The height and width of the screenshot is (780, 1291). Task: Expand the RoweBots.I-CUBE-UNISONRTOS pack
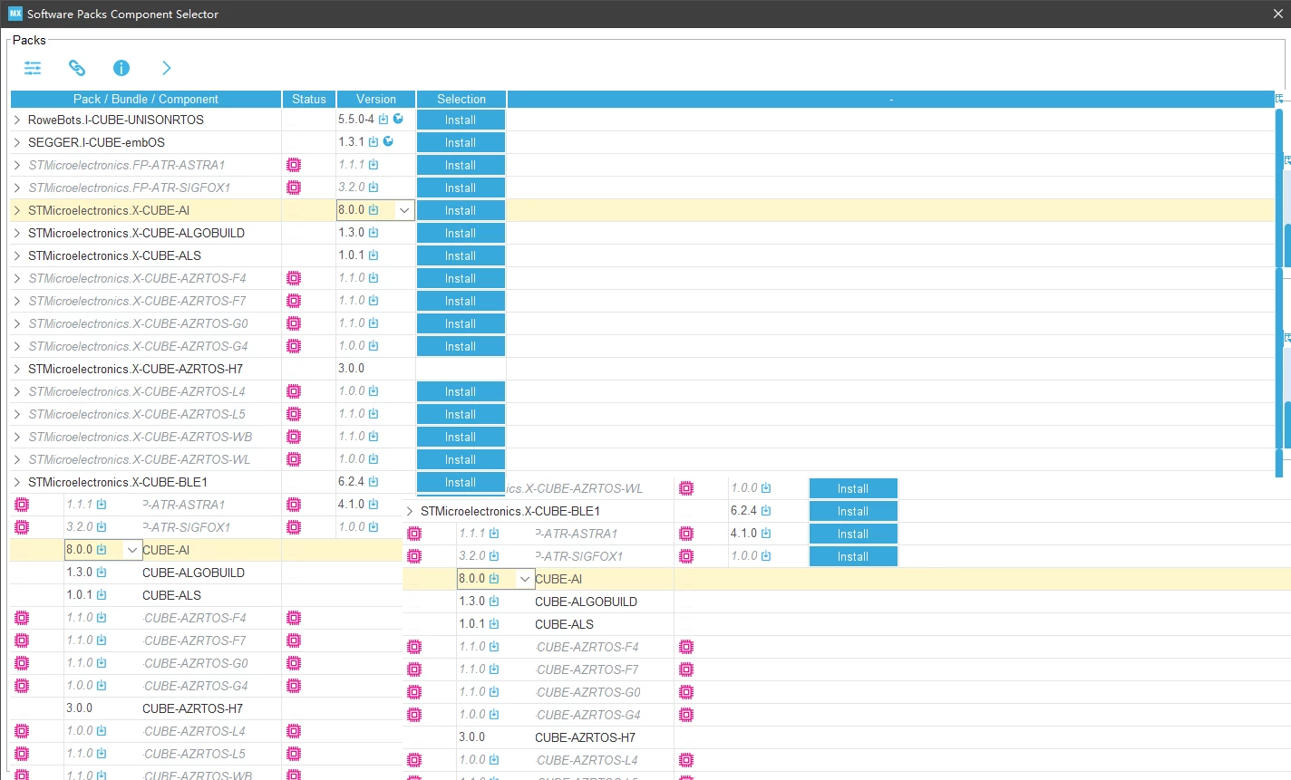pyautogui.click(x=17, y=120)
